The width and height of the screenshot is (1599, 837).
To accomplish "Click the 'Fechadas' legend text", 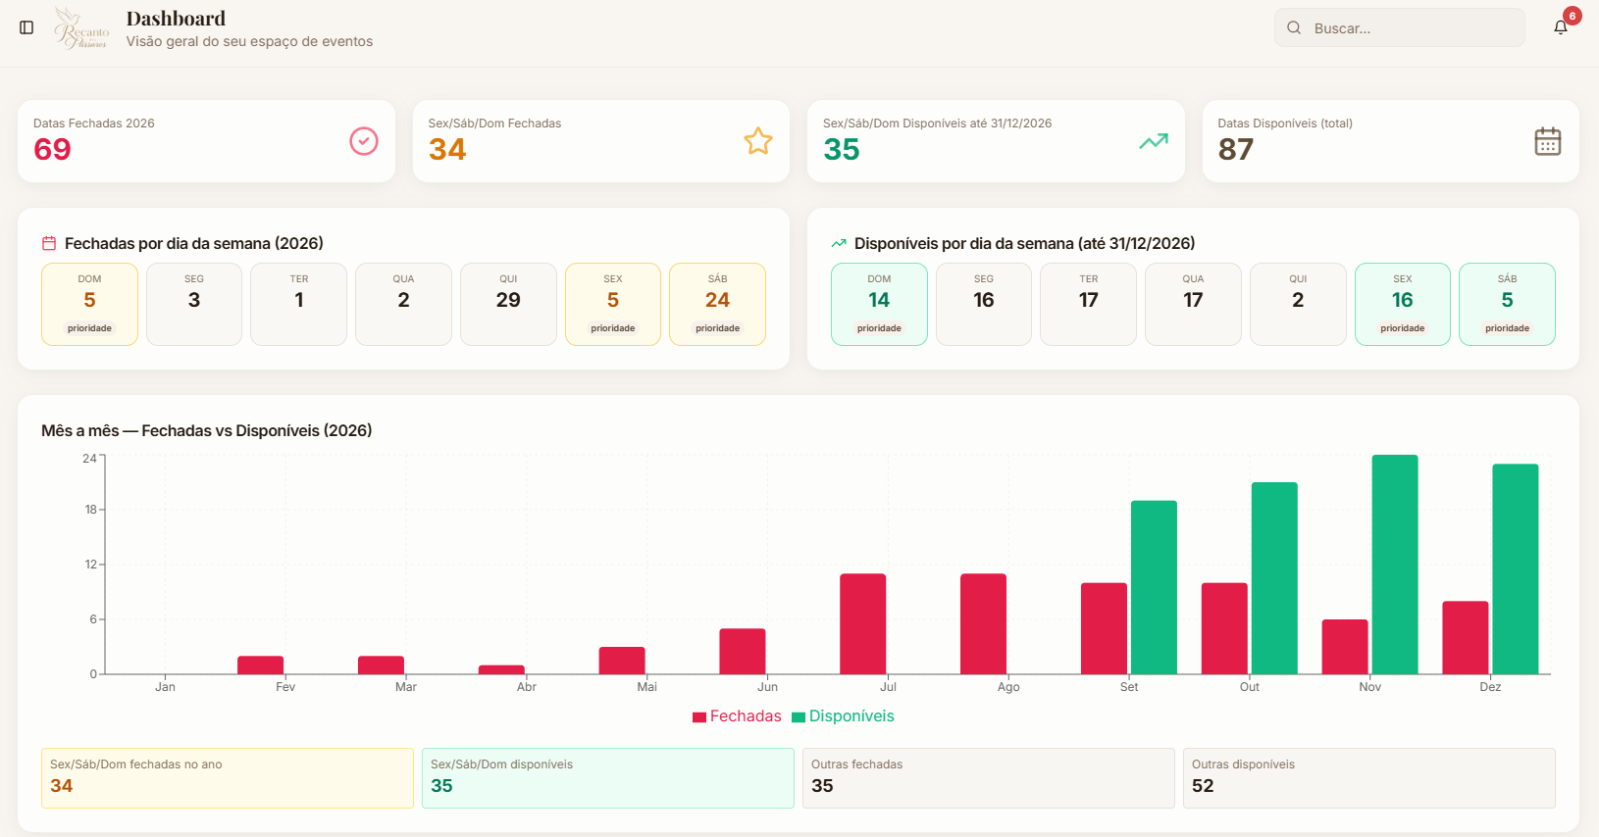I will click(746, 716).
